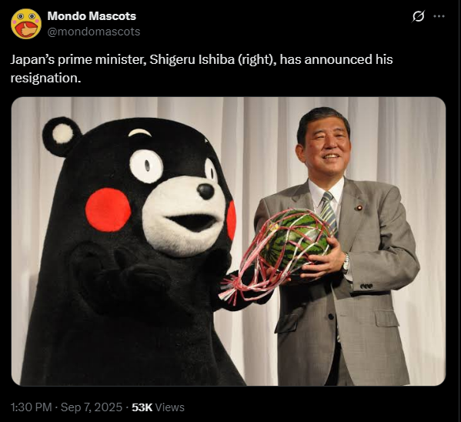The height and width of the screenshot is (422, 461).
Task: Click the tweet text about the resignation
Action: (x=202, y=69)
